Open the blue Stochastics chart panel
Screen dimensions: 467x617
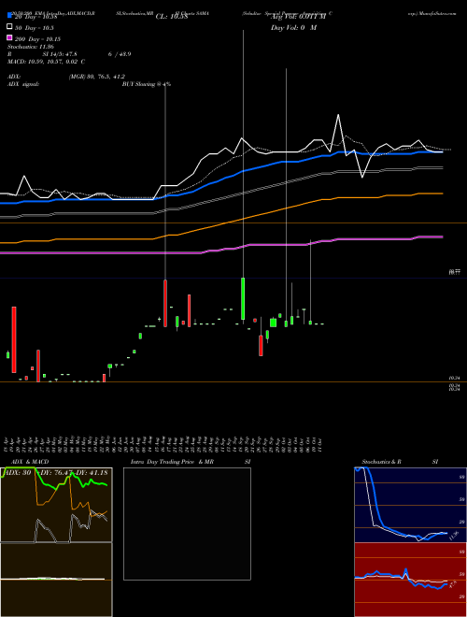coord(411,505)
